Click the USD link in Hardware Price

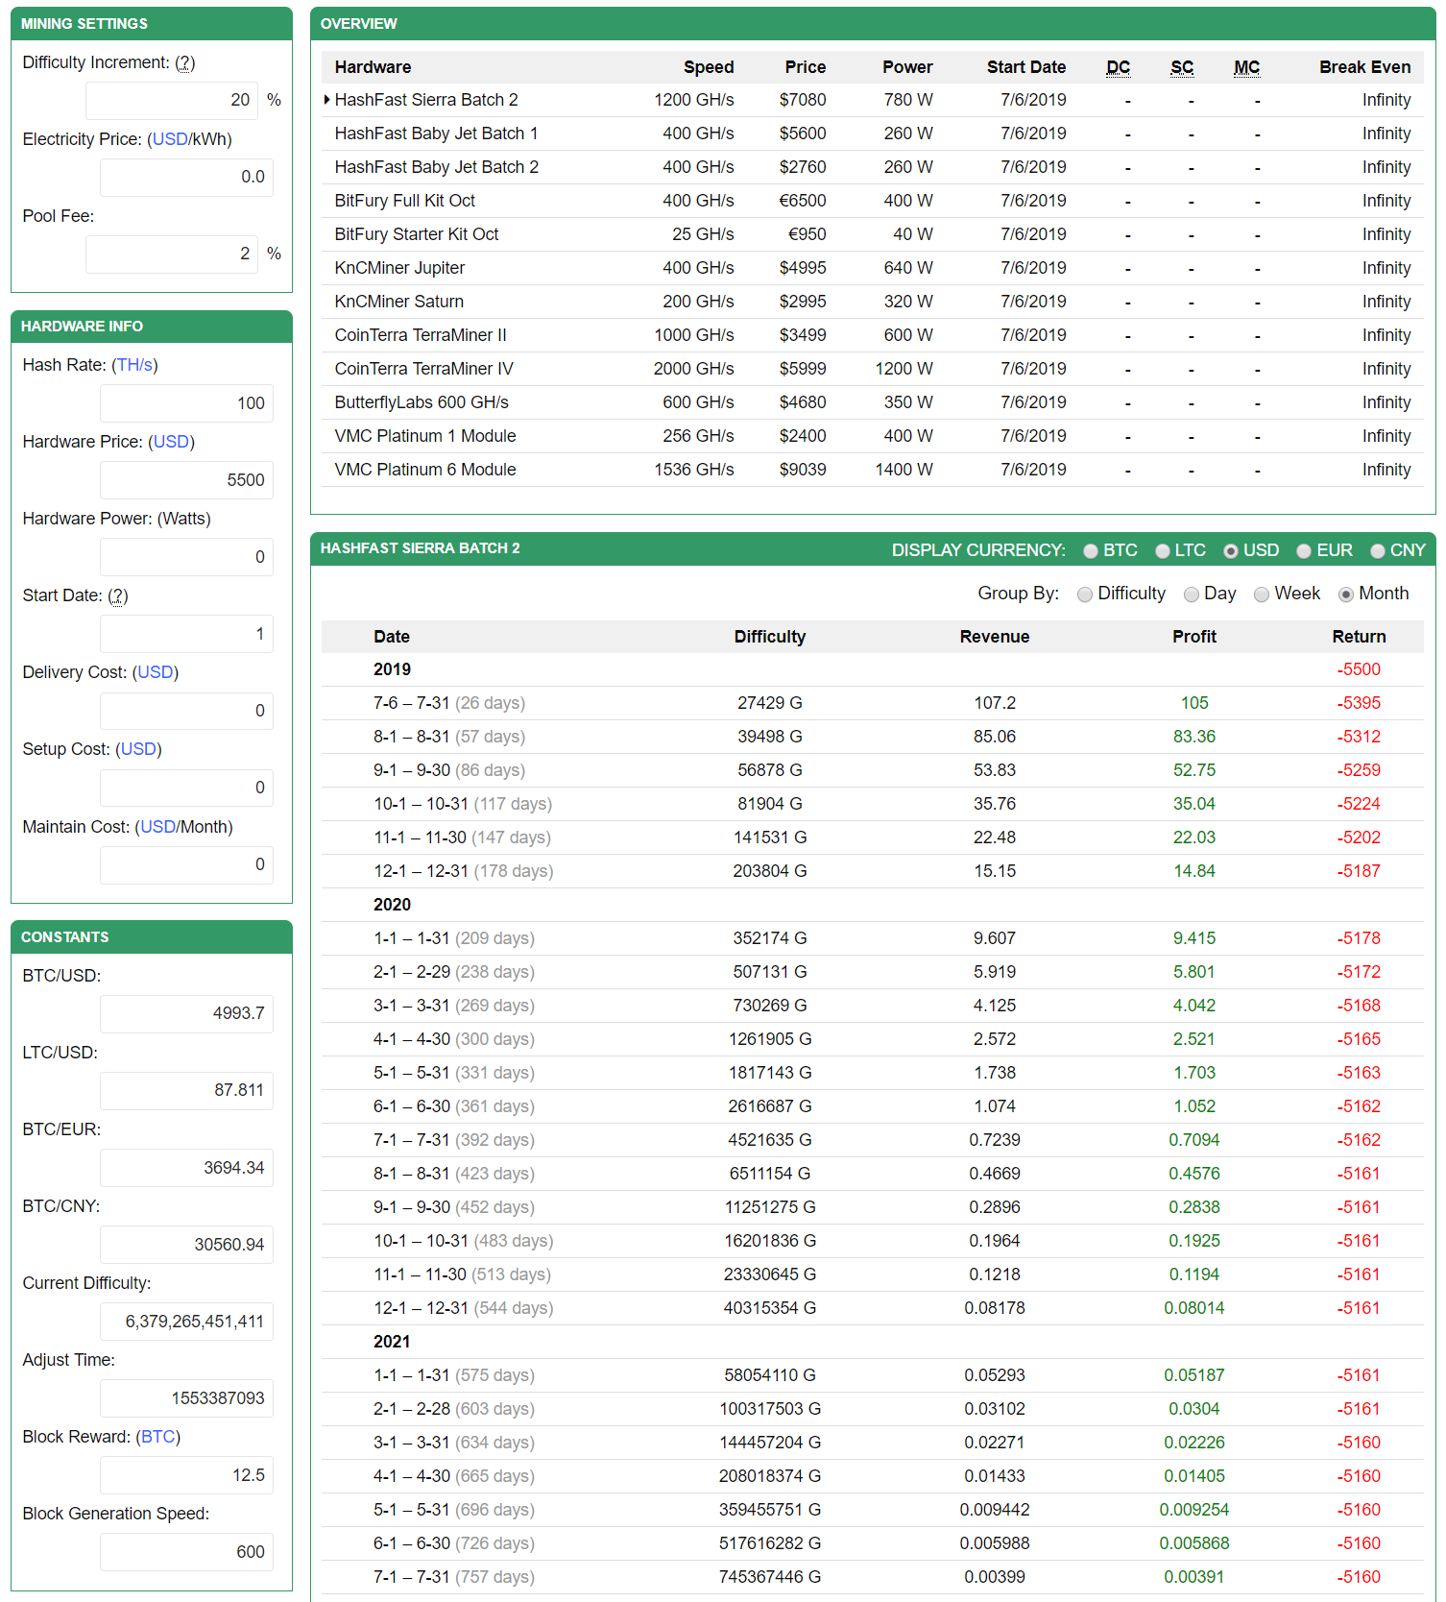(172, 442)
